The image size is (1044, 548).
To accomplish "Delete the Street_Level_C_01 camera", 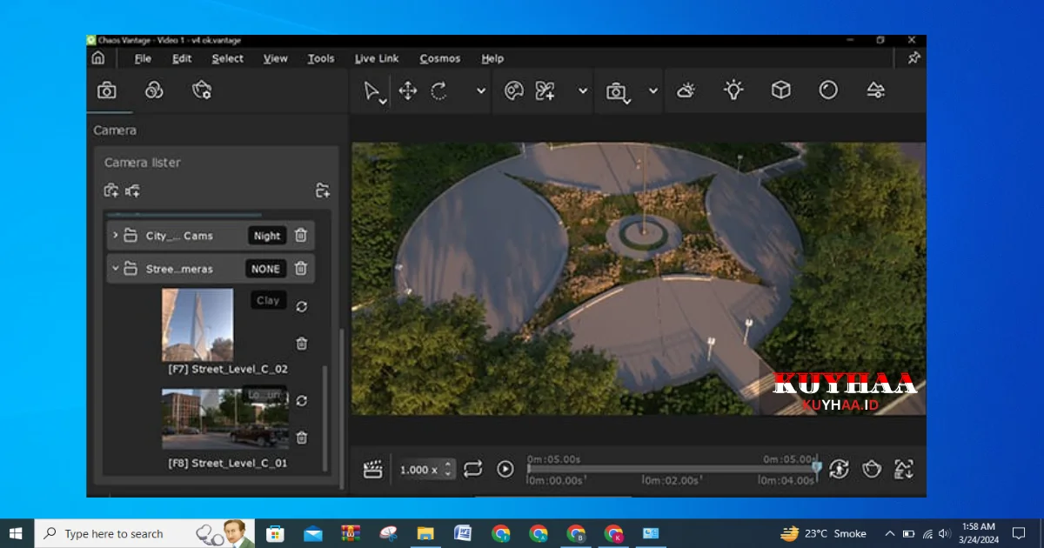I will tap(302, 438).
